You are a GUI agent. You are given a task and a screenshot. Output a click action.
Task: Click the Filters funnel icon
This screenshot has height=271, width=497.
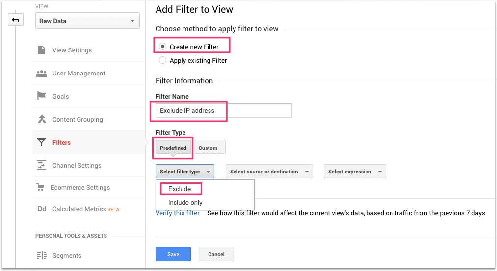point(42,142)
